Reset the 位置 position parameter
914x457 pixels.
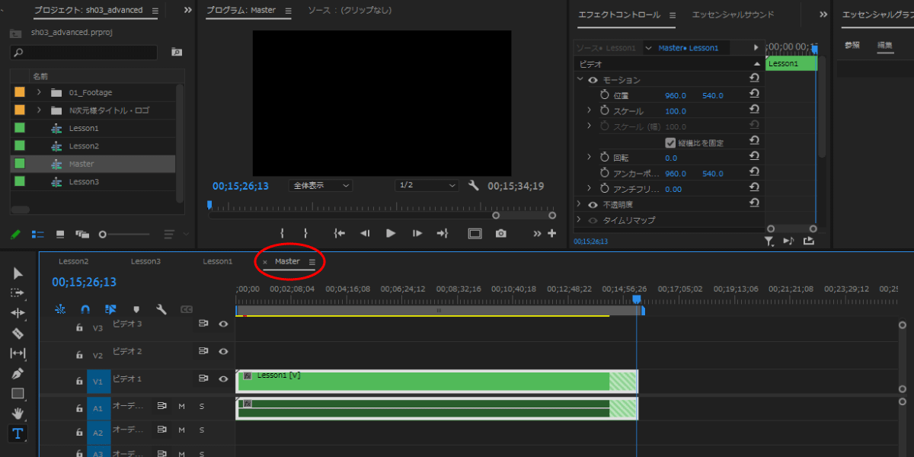(754, 94)
